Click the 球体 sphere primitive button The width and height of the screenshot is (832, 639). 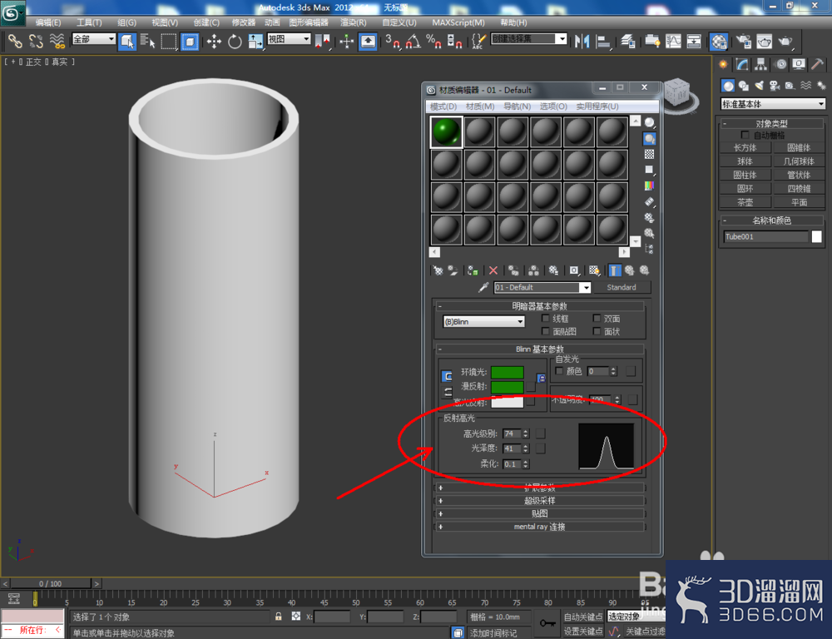coord(745,161)
